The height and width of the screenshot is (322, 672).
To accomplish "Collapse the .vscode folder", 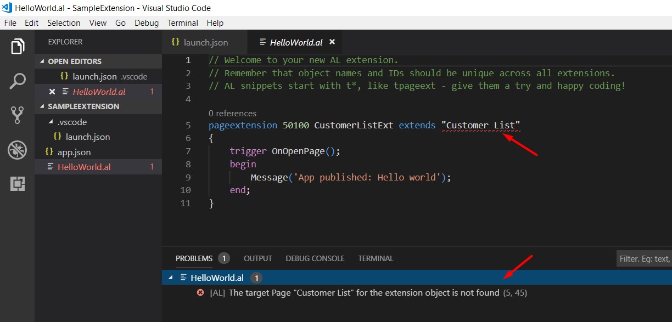I will tap(51, 122).
